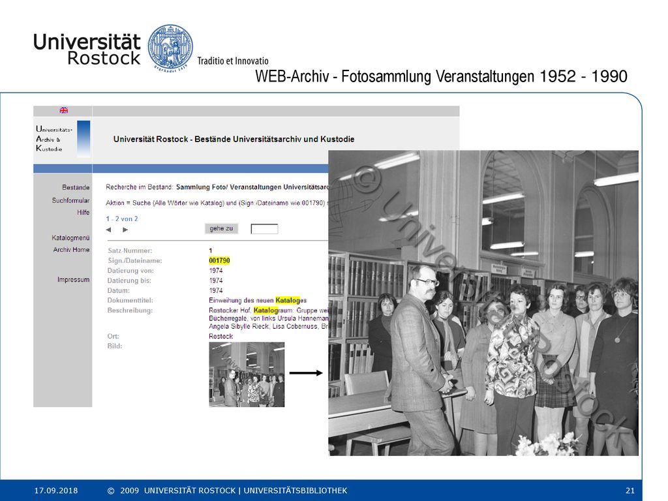Screen dimensions: 668x501
Task: Open the Hilfe link
Action: coord(83,212)
